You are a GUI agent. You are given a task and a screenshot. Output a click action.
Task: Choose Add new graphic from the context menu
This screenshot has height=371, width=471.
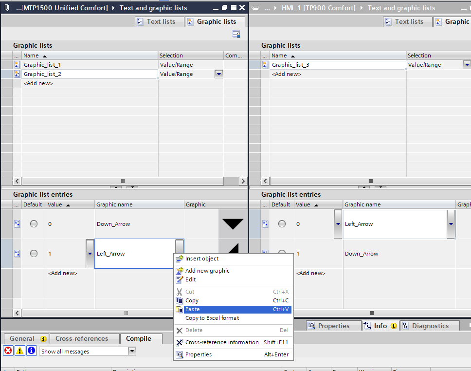(x=233, y=271)
